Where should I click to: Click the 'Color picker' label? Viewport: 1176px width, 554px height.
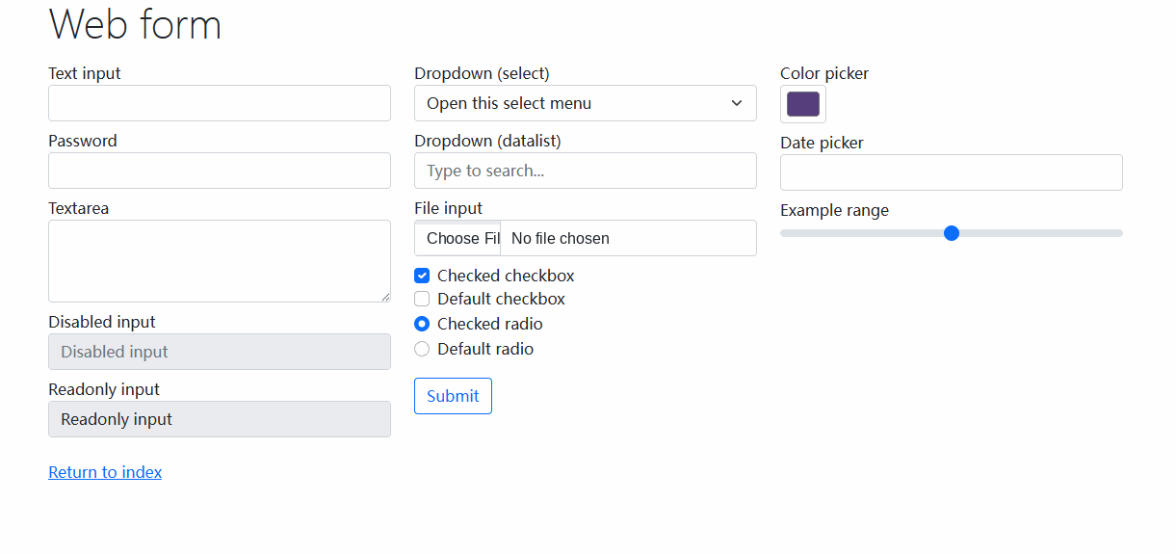[824, 73]
